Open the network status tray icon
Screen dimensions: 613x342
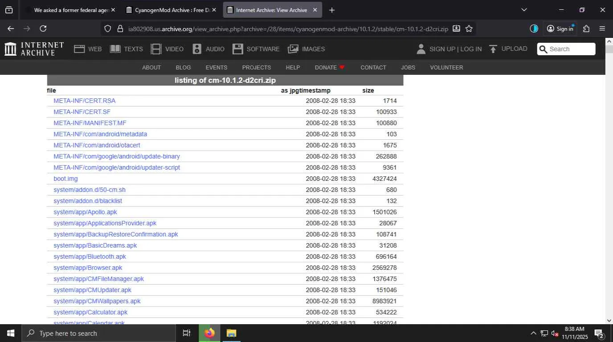[544, 333]
